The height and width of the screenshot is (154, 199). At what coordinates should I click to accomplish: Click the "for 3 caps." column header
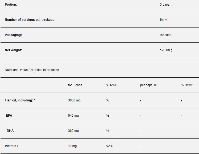pos(75,85)
